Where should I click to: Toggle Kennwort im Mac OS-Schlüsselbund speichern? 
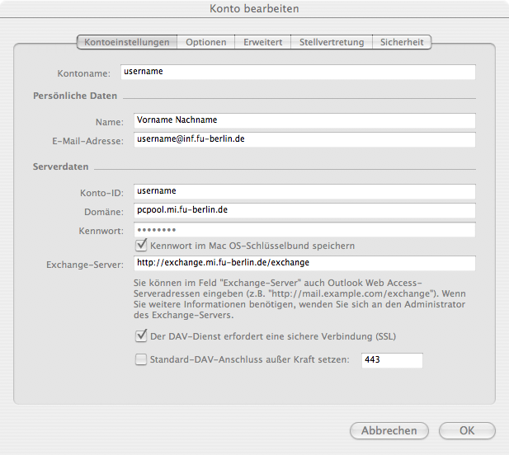tap(141, 246)
